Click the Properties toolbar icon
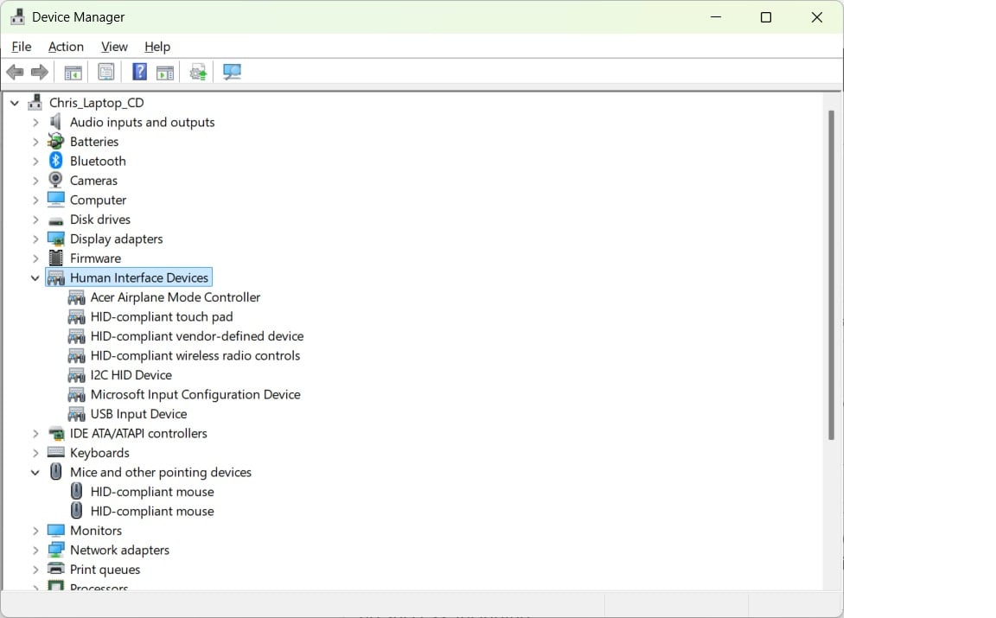Screen dimensions: 996x618 [106, 72]
